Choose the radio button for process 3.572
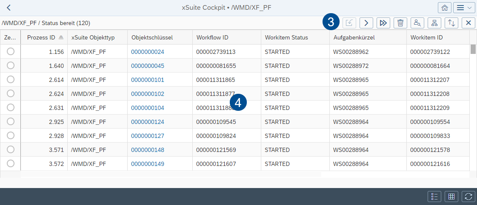 pos(11,163)
